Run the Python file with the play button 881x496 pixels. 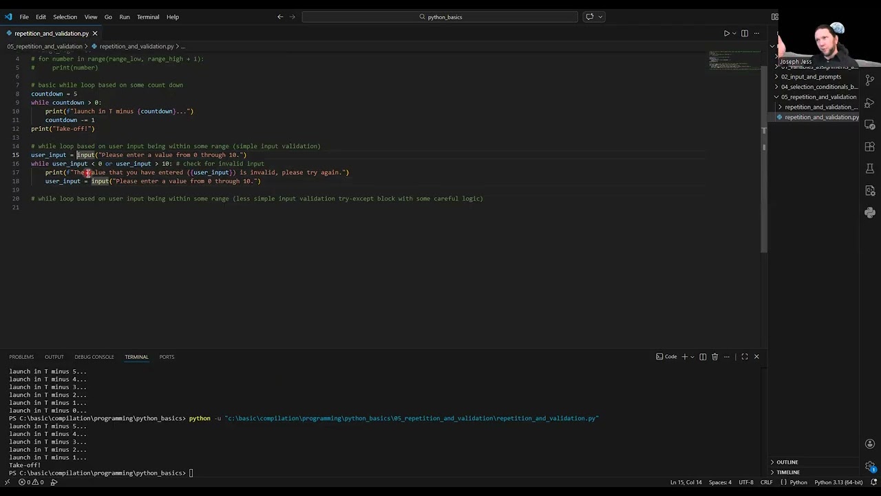coord(726,33)
